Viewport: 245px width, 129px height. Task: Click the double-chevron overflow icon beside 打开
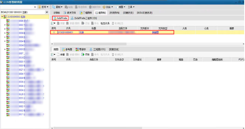tap(35, 7)
